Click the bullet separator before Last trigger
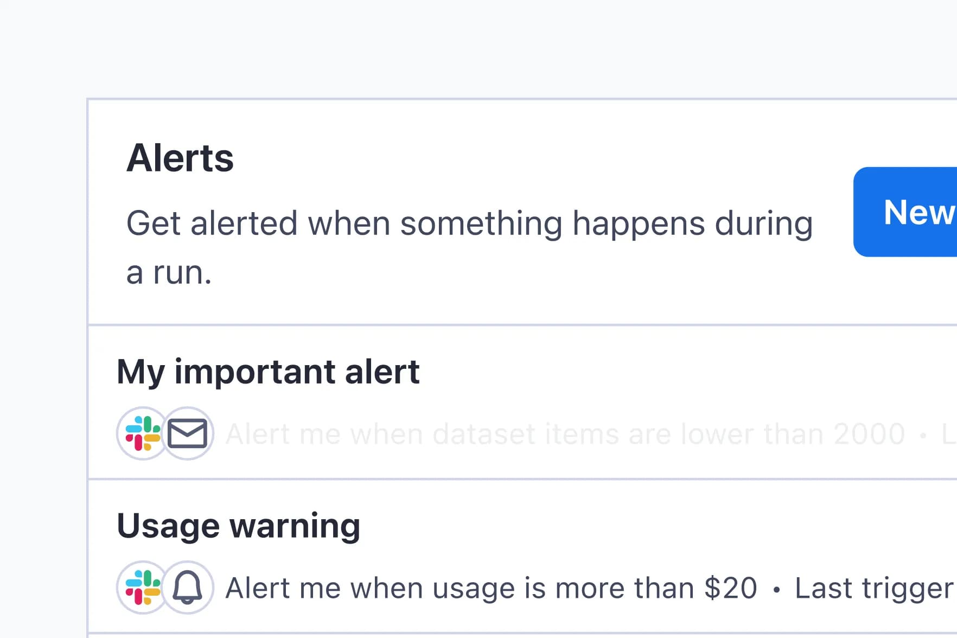This screenshot has width=957, height=638. (x=776, y=589)
